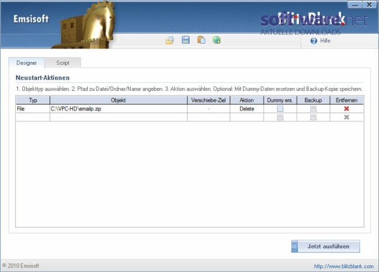Image resolution: width=379 pixels, height=272 pixels.
Task: Click the Verschiebe-Ziel dash cell
Action: pos(209,109)
